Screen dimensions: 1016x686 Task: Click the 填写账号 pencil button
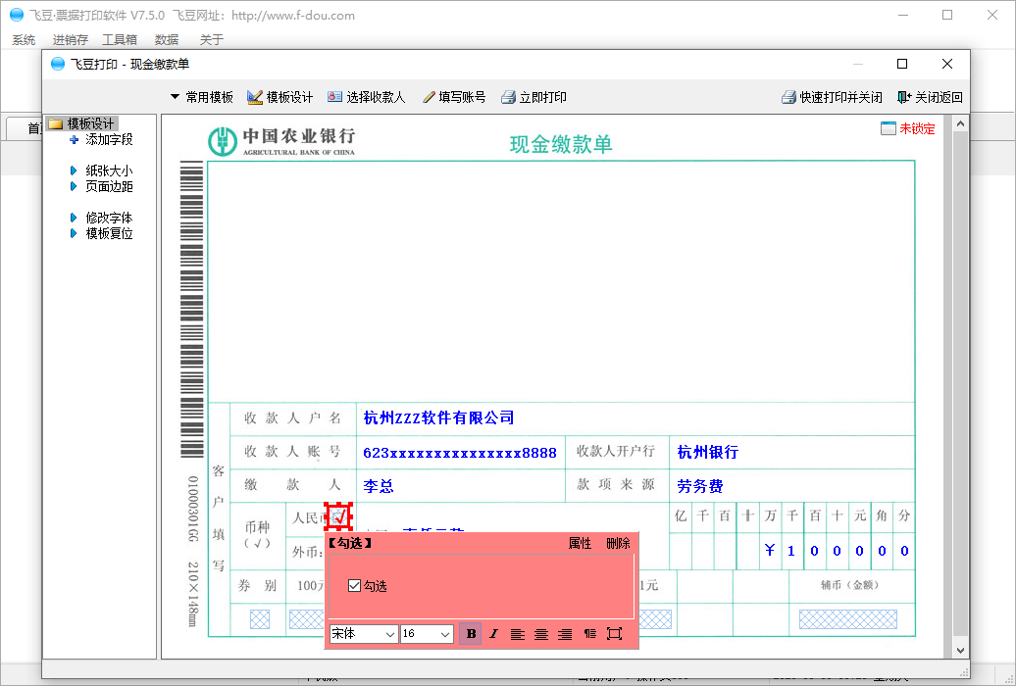coord(453,97)
